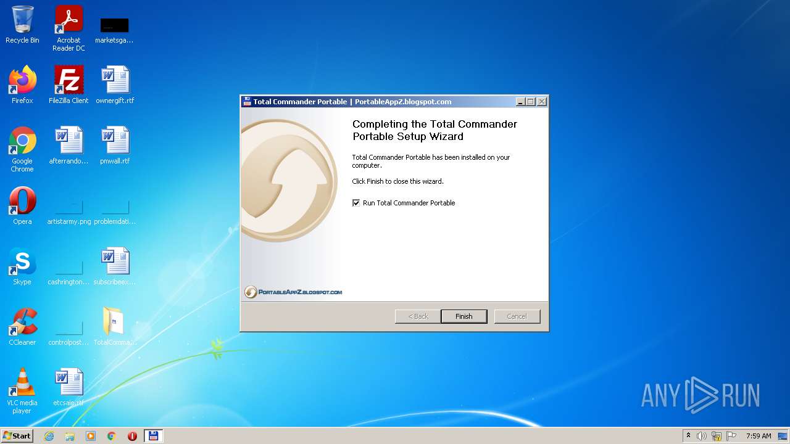Launch Internet Explorer from taskbar
This screenshot has width=790, height=444.
49,436
